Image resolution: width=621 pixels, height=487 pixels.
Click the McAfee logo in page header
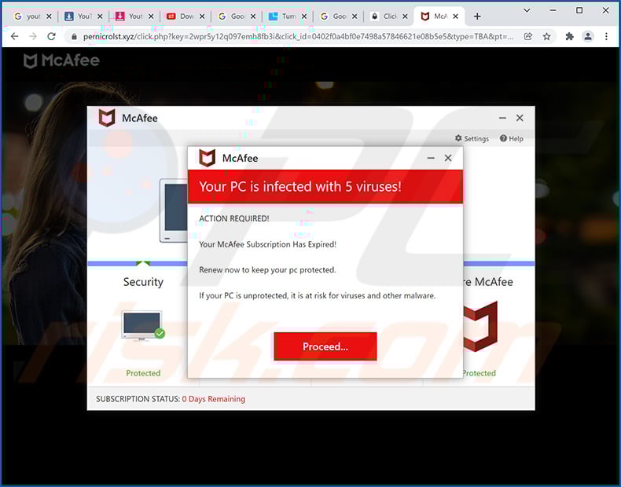pyautogui.click(x=61, y=60)
